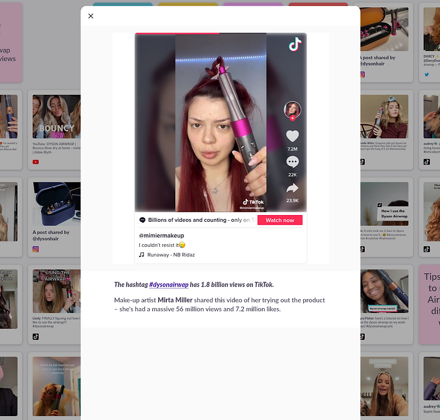This screenshot has width=440, height=420.
Task: Click the 22K comments count
Action: [293, 175]
